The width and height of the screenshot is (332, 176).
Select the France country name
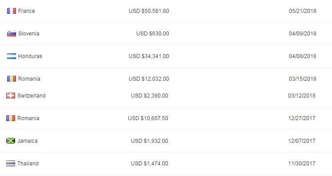coord(27,11)
